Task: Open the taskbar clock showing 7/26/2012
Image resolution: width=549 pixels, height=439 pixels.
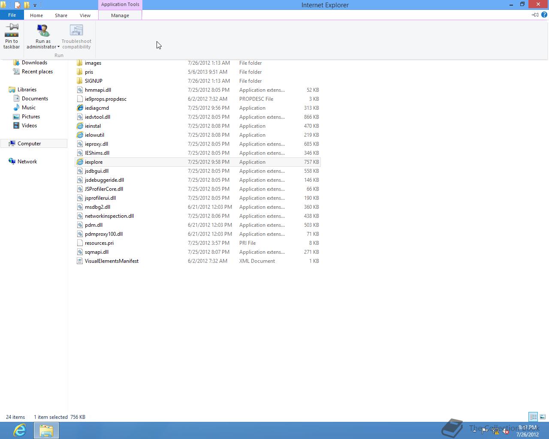Action: pos(528,431)
